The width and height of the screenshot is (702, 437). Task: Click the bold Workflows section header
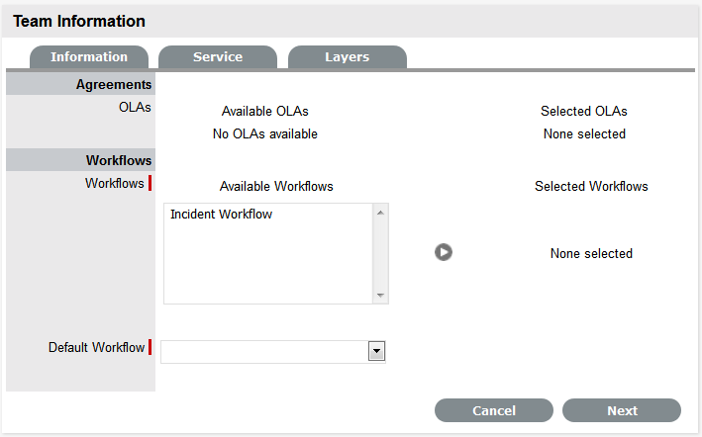click(119, 159)
